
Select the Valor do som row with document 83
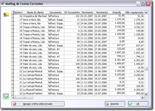click(x=79, y=60)
